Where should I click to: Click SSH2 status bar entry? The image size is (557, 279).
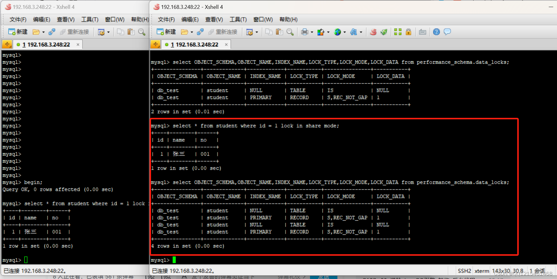tap(464, 271)
